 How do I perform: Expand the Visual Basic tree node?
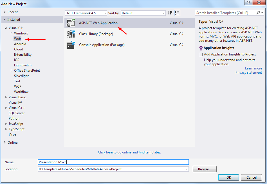[6, 97]
